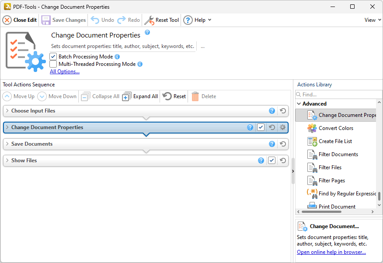Open help for the Show Files step
This screenshot has height=263, width=383.
point(261,161)
